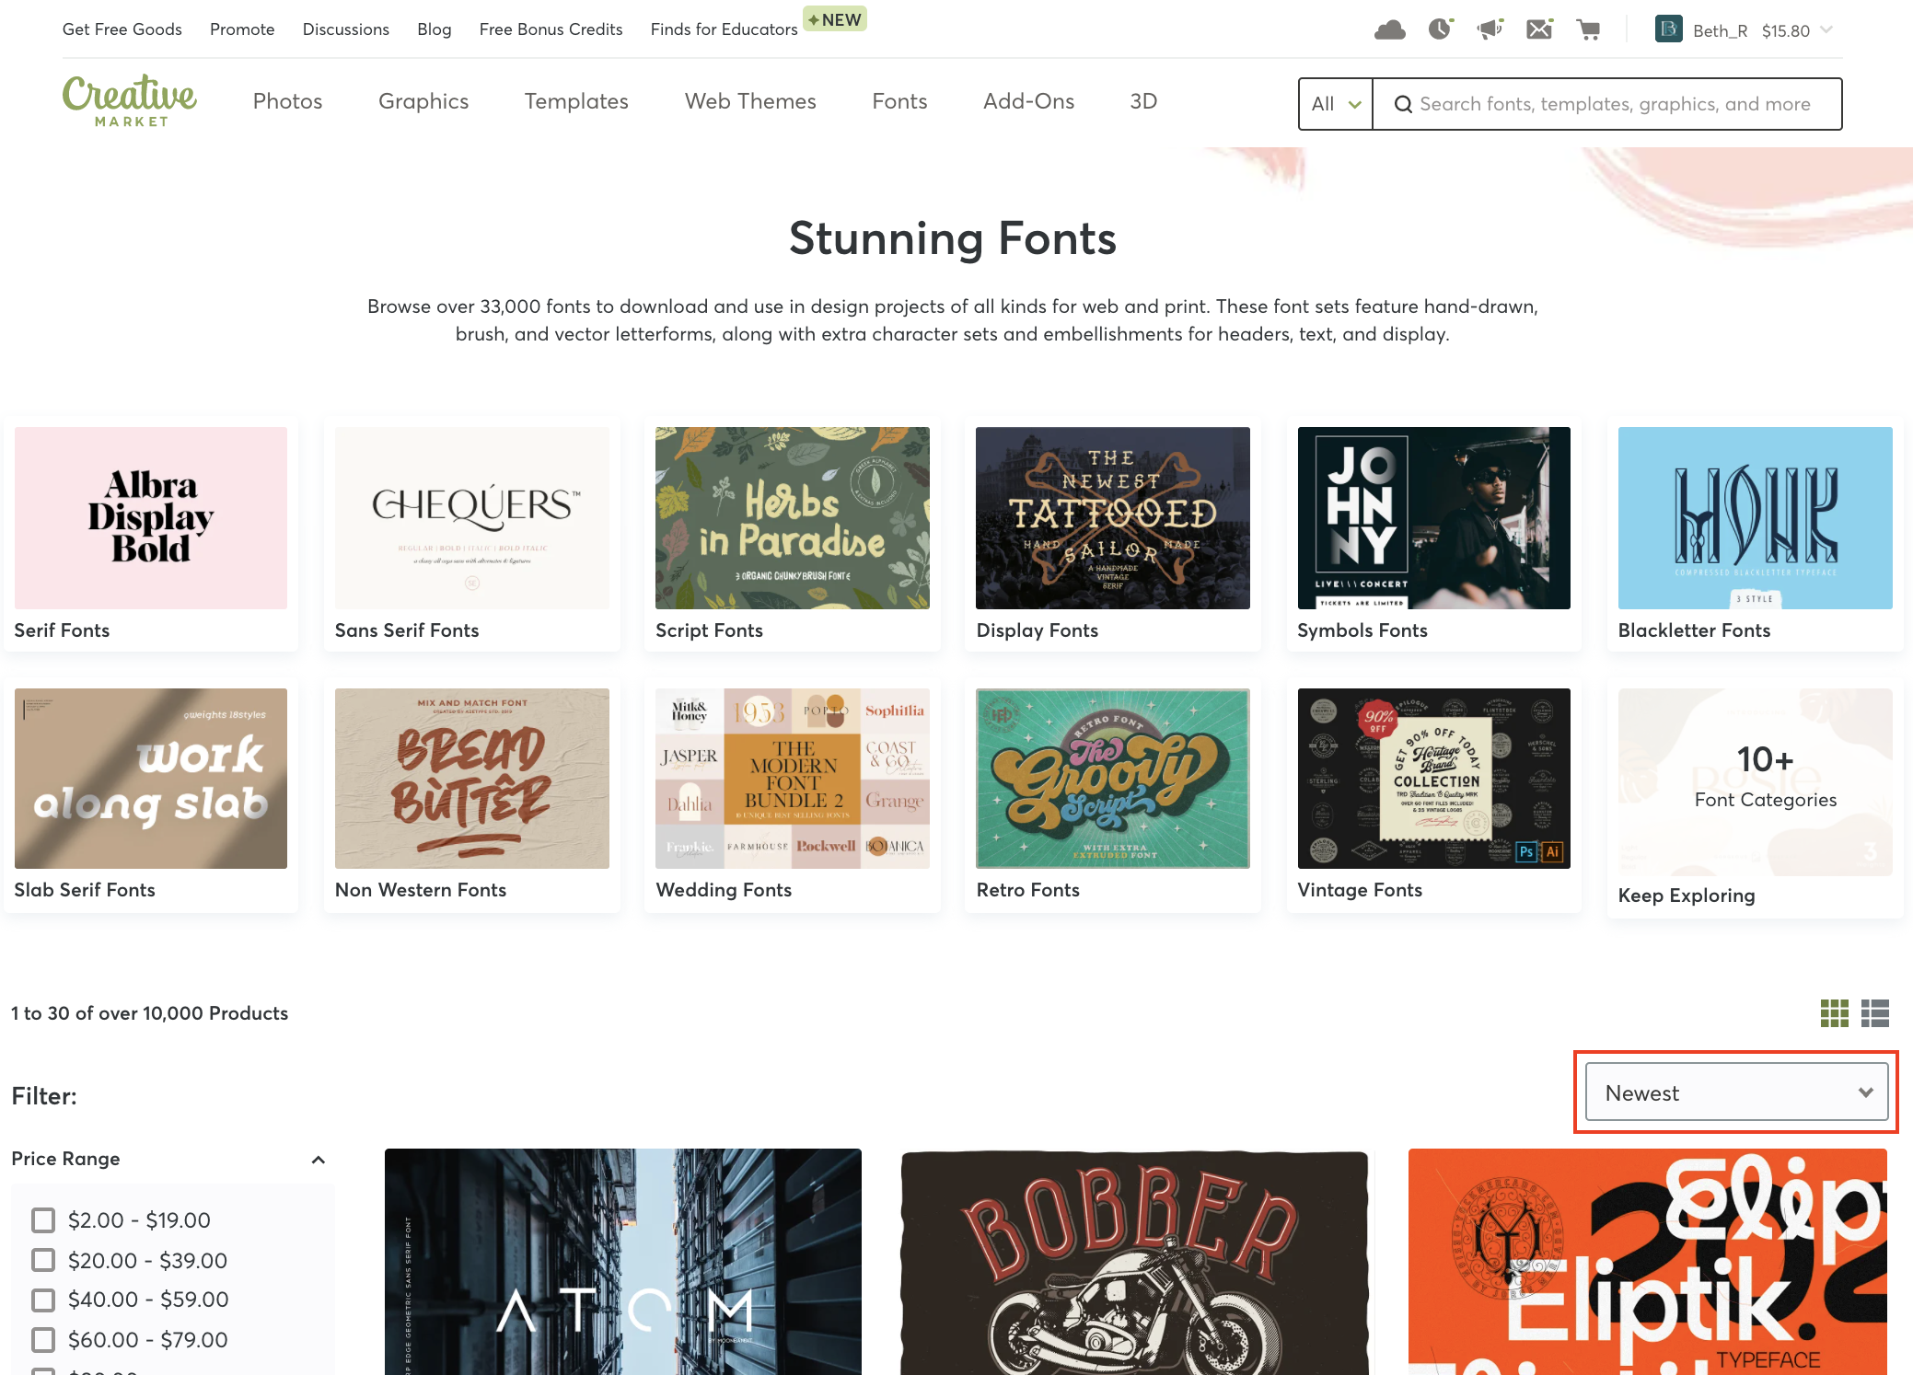
Task: Open the Bobber font product image
Action: click(x=1134, y=1262)
